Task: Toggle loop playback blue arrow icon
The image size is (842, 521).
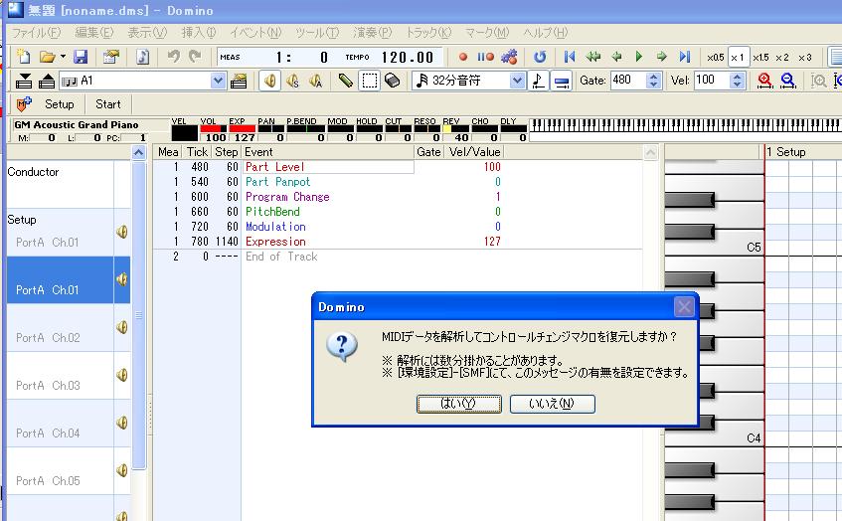Action: point(540,57)
